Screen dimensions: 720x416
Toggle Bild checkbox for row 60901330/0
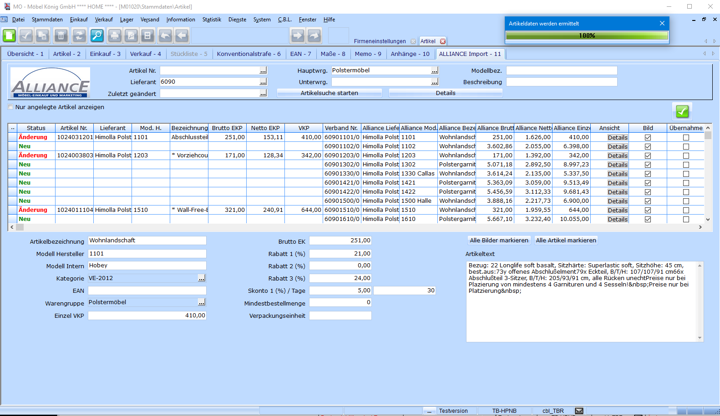648,174
